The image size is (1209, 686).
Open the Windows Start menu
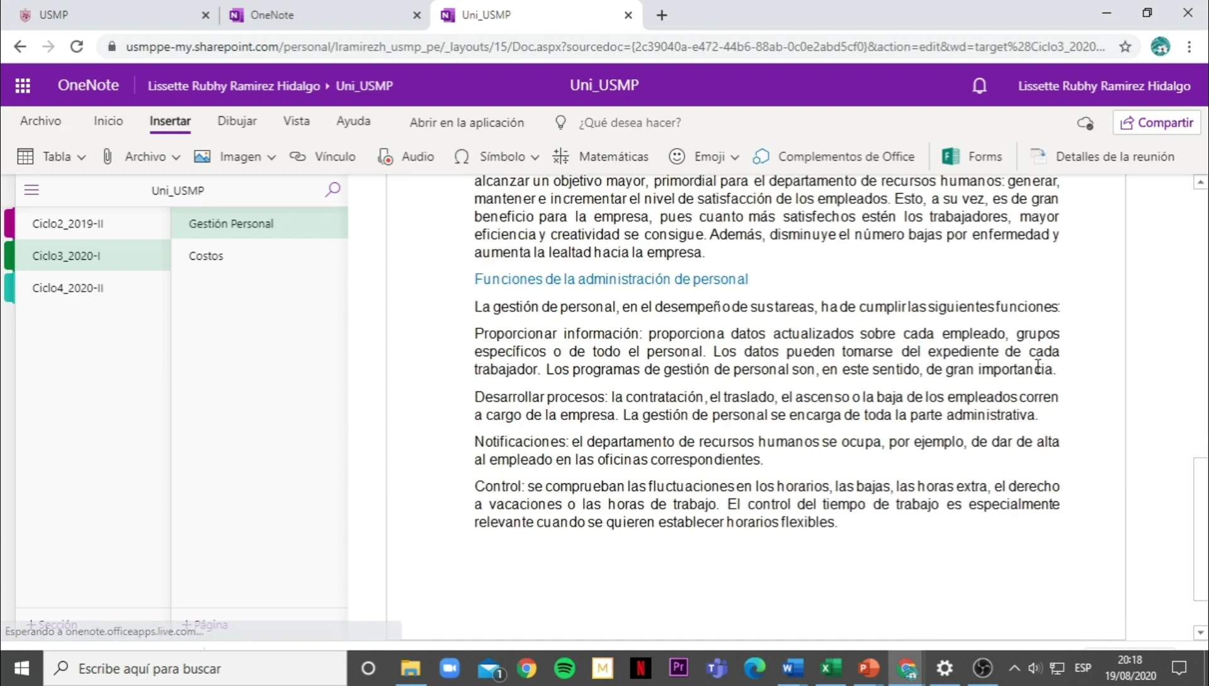pyautogui.click(x=21, y=668)
